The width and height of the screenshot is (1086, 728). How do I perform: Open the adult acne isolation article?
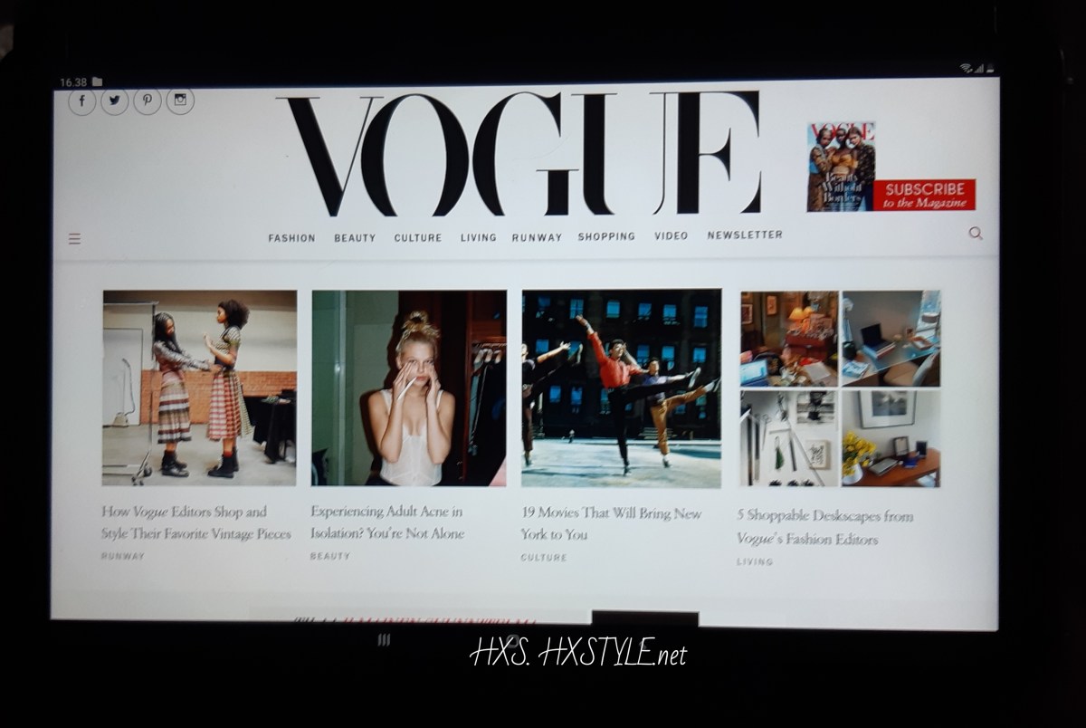[x=387, y=522]
